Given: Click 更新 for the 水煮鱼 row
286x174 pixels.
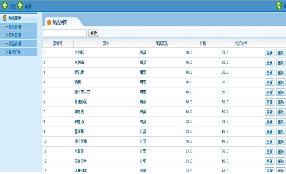Looking at the screenshot, I should (x=269, y=152).
